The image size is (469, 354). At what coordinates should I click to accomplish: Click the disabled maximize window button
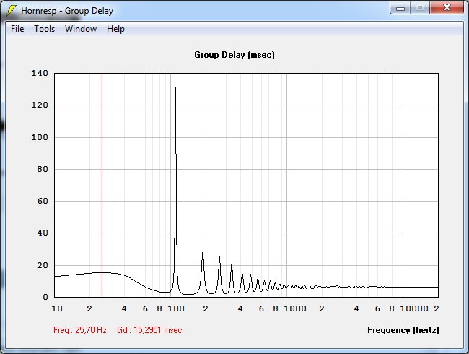tap(420, 7)
